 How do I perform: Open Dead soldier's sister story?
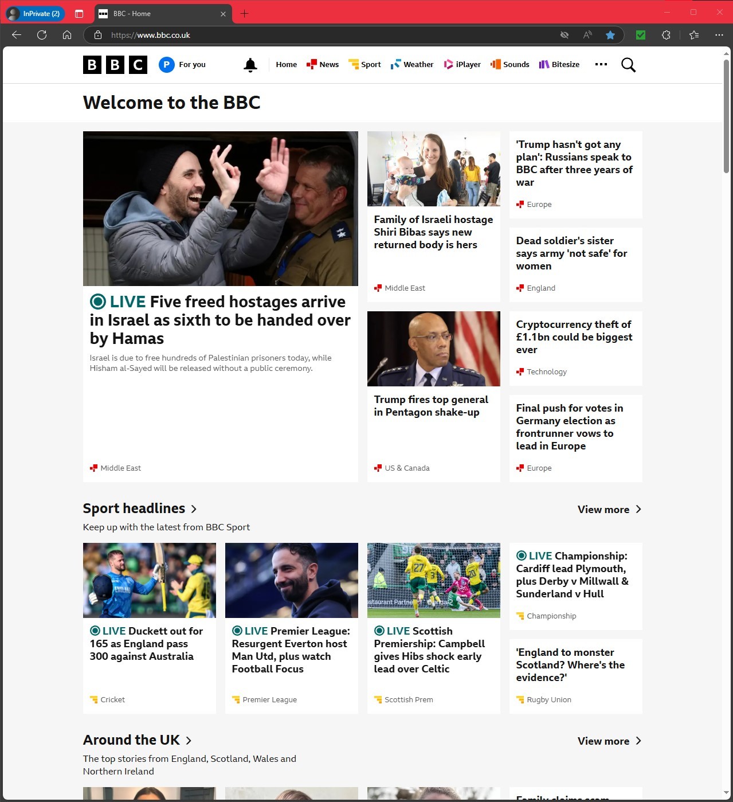click(x=571, y=253)
